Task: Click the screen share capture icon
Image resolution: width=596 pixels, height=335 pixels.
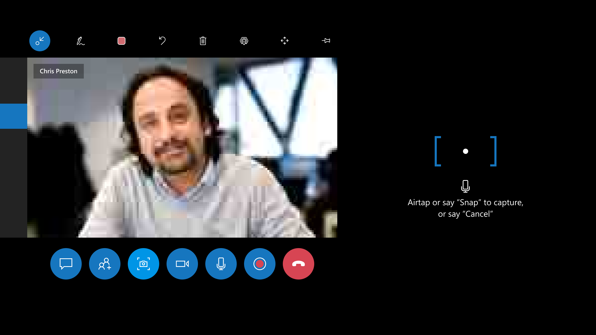Action: point(143,264)
